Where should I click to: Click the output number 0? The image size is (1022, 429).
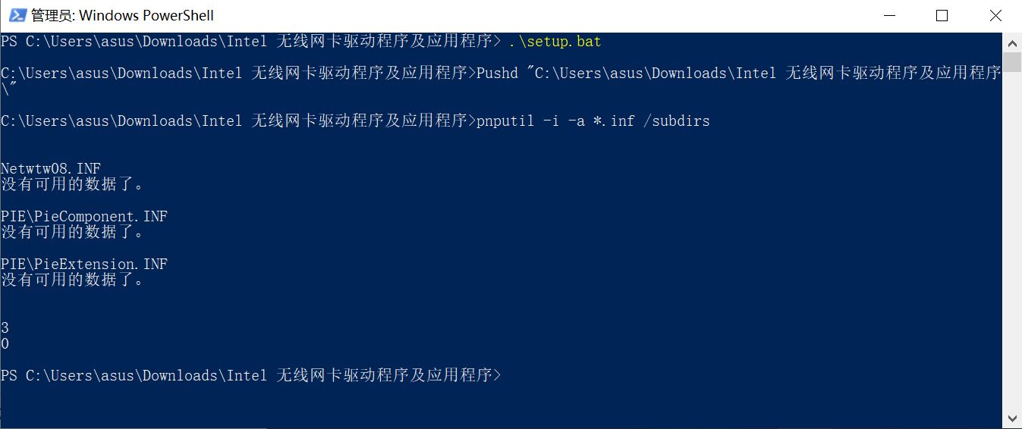5,343
